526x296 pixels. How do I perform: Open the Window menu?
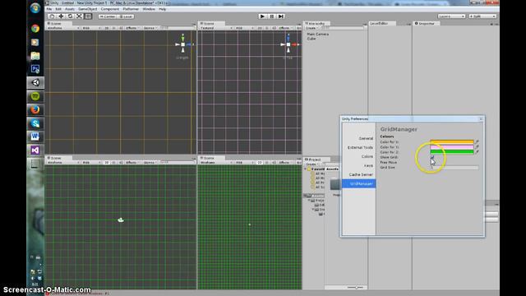point(149,9)
